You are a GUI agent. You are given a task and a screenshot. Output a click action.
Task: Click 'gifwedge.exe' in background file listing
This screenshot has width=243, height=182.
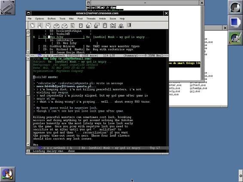tap(198, 88)
